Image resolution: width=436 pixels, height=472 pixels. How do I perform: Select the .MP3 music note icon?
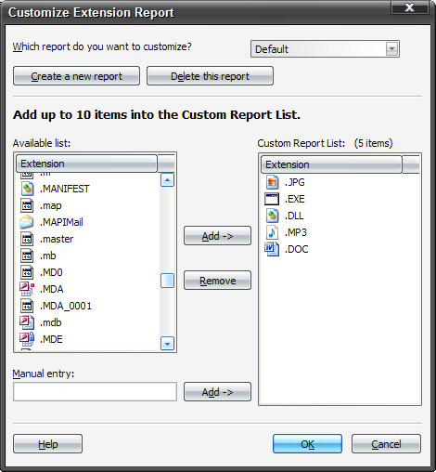272,232
